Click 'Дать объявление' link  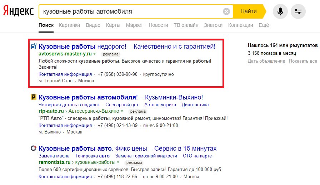point(266,61)
